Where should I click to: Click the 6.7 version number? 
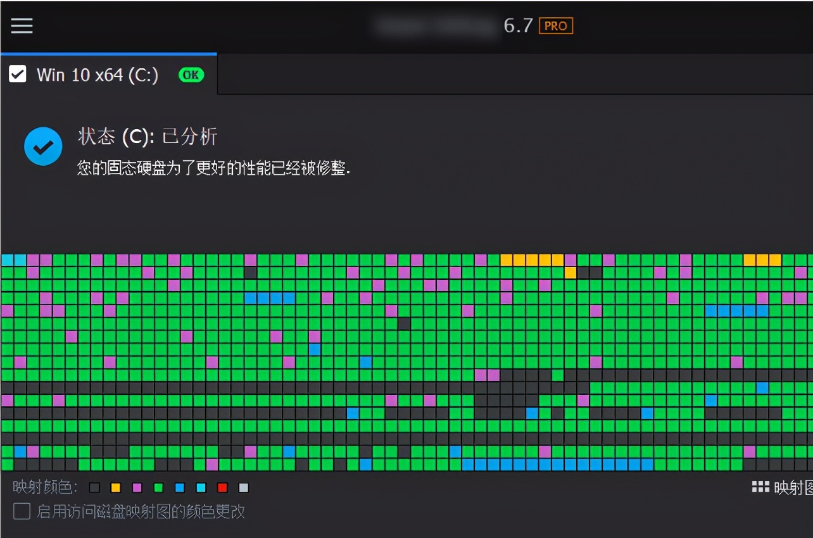coord(518,26)
